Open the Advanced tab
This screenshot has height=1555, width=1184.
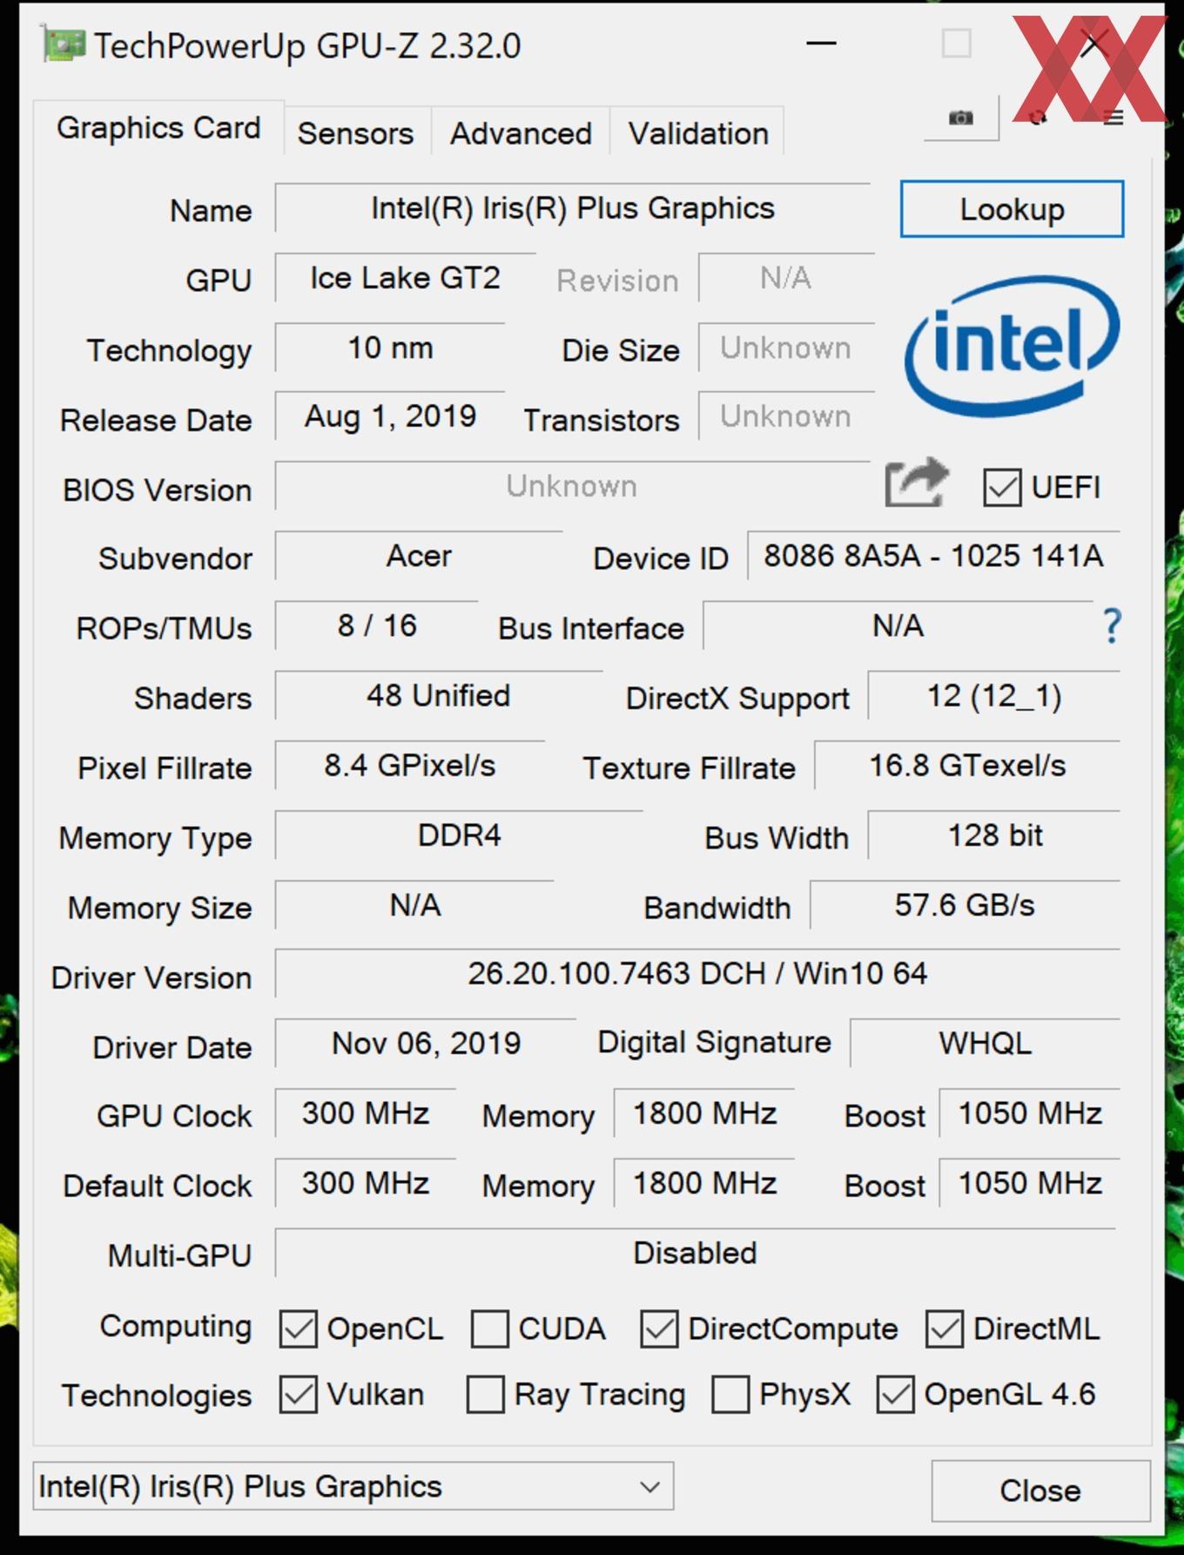click(x=521, y=133)
